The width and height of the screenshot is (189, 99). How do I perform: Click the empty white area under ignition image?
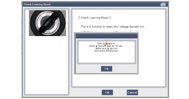47,65
